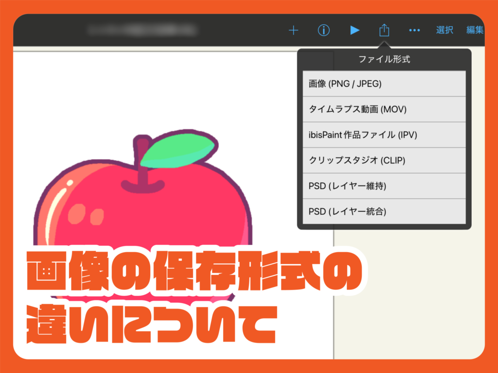Open the artwork info circle icon
The width and height of the screenshot is (498, 373).
(324, 30)
